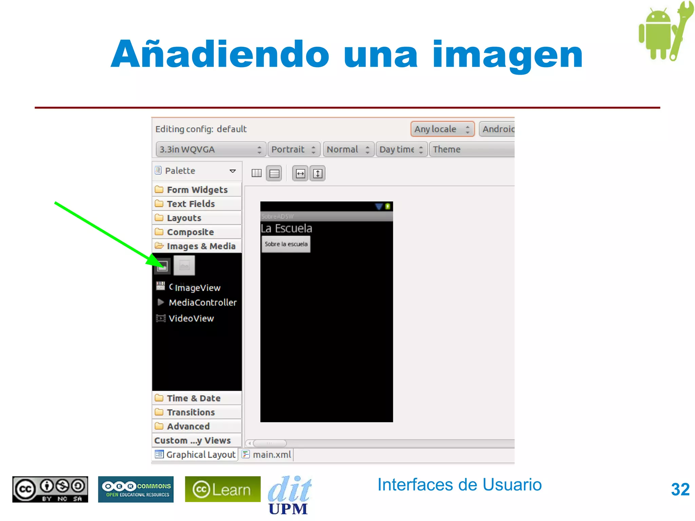695x521 pixels.
Task: Set vertical orientation layout icon
Action: click(274, 174)
